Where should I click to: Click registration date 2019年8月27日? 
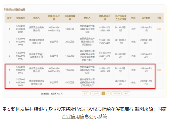(121, 29)
